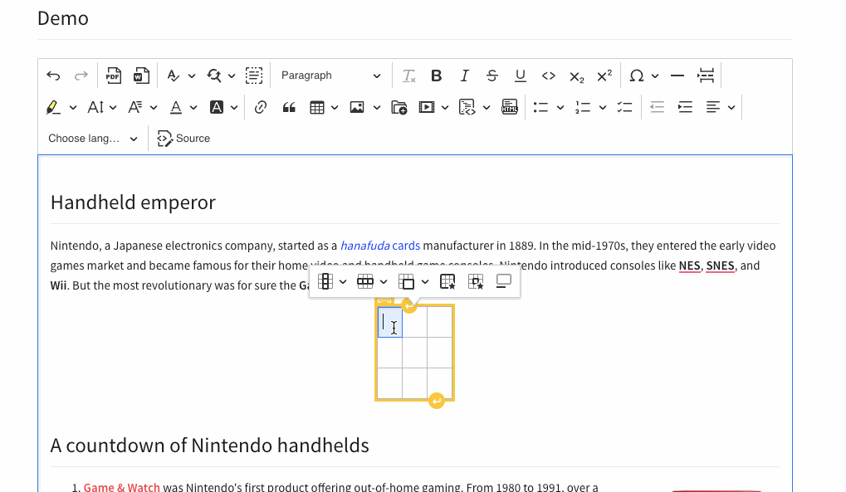Open the Choose language dropdown
Screen dimensions: 846x492
(x=93, y=138)
